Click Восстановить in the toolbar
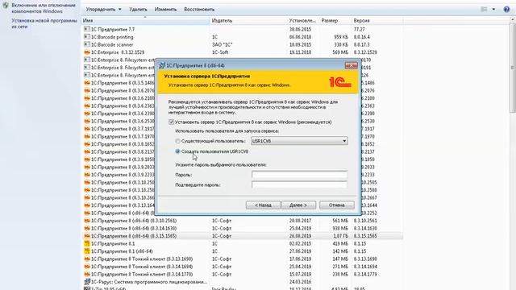516x290 pixels. click(x=199, y=9)
